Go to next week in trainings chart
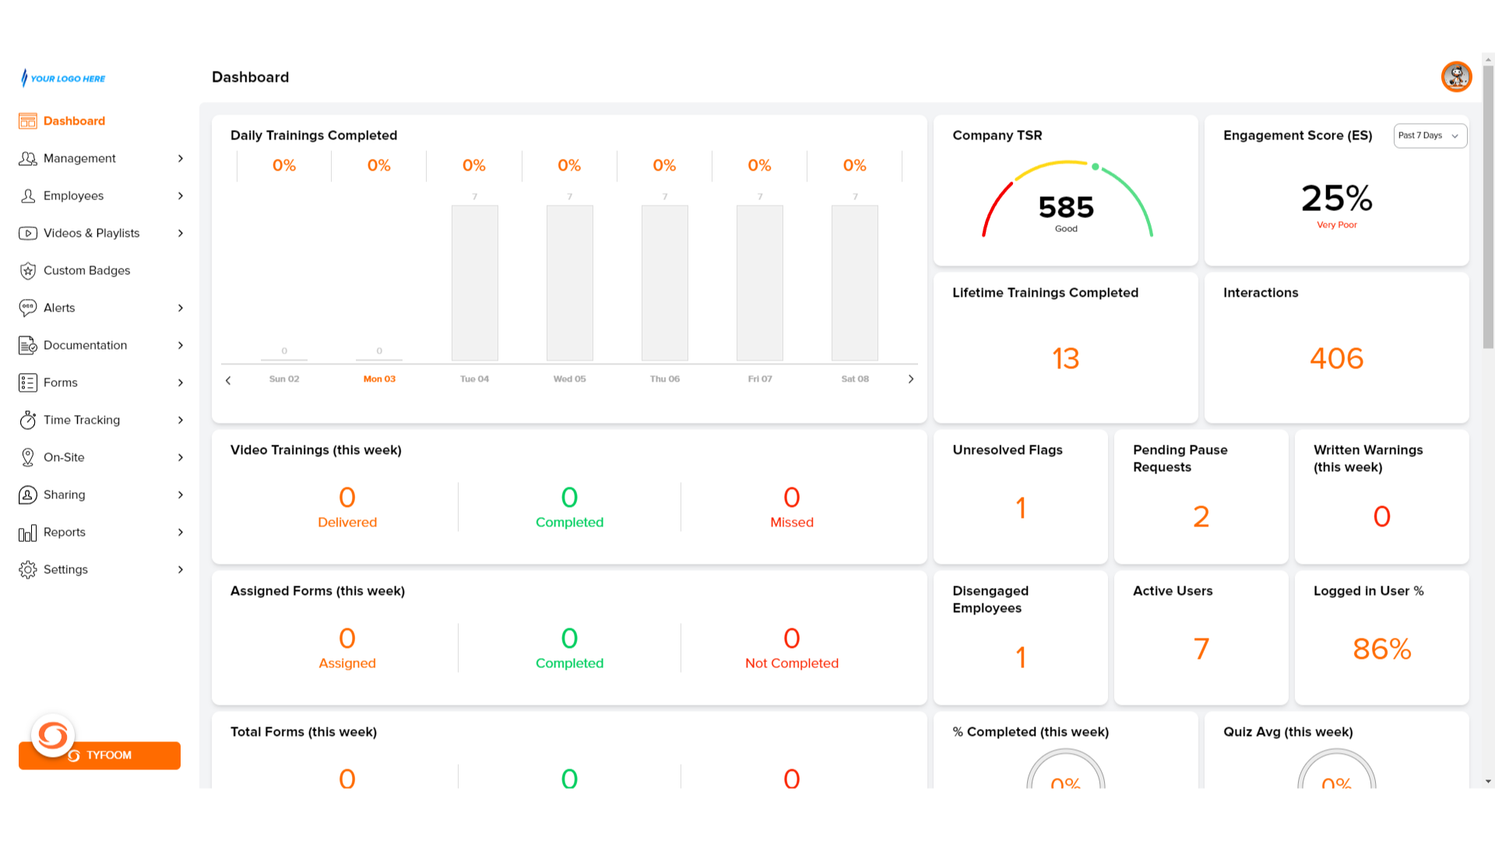 point(911,379)
